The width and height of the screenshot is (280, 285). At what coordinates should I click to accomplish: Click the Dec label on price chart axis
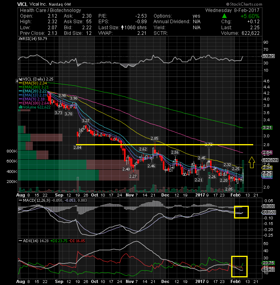coord(165,195)
